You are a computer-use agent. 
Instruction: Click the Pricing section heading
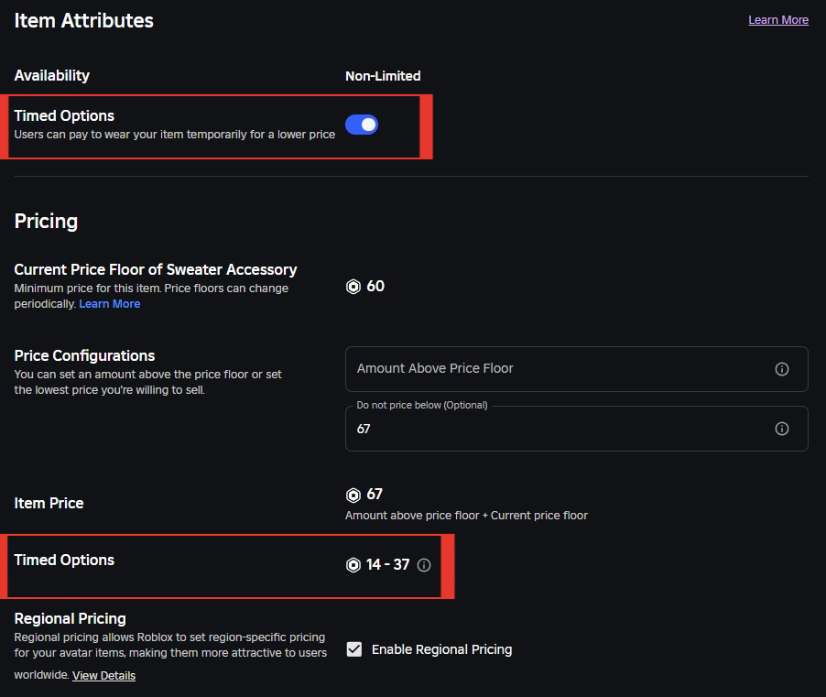[46, 222]
